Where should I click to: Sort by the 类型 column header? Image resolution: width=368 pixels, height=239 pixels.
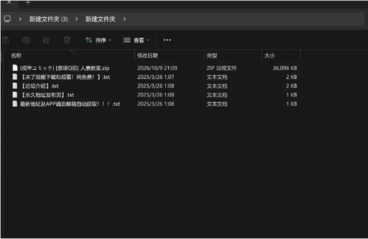click(212, 55)
